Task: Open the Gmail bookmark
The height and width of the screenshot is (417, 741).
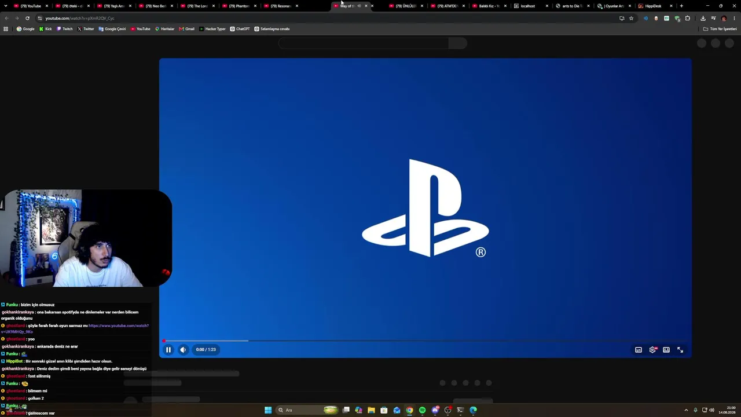Action: [x=186, y=29]
